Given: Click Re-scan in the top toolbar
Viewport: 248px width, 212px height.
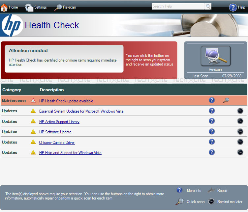Looking at the screenshot, I should [65, 7].
